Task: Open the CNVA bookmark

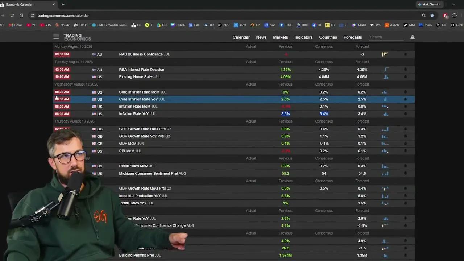Action: [x=178, y=25]
